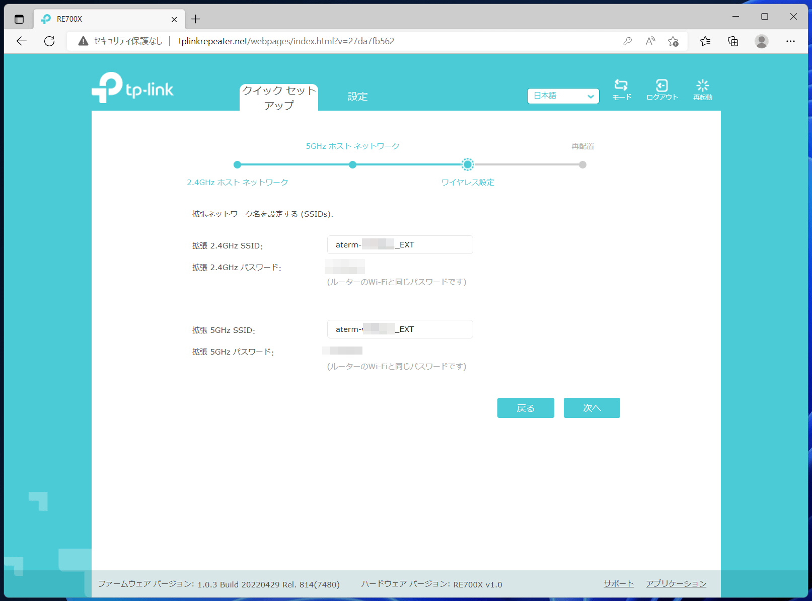Open the language dropdown showing 日本語
Screen dimensions: 812x601
pos(563,96)
